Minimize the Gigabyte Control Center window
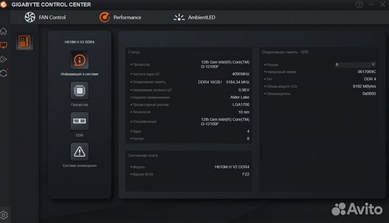 (372, 4)
